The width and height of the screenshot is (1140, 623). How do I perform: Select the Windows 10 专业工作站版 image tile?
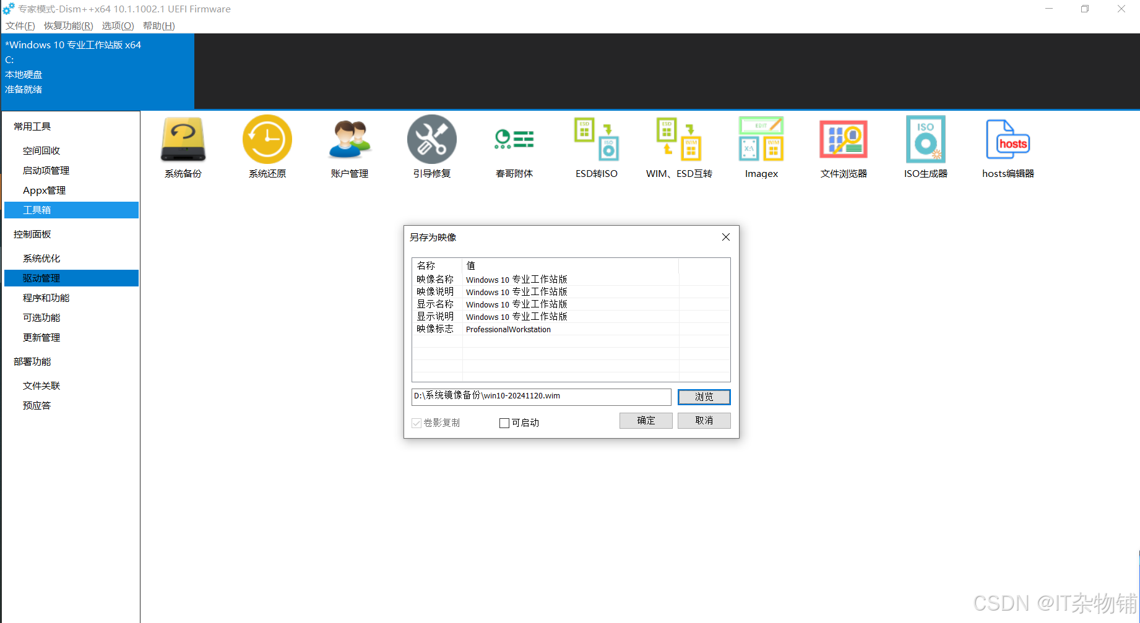pyautogui.click(x=98, y=71)
